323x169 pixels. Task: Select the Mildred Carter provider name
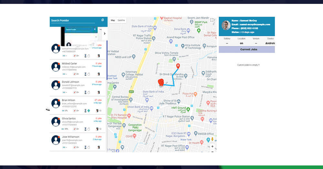69,63
